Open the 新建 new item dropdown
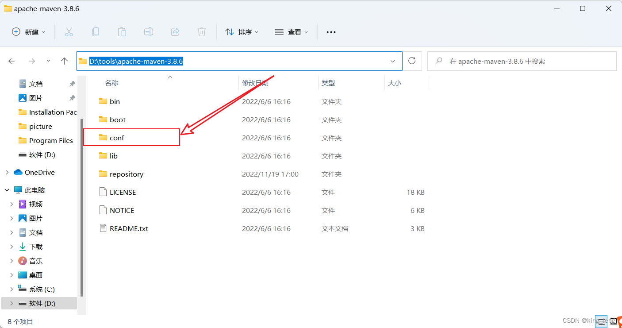The width and height of the screenshot is (622, 328). [29, 32]
